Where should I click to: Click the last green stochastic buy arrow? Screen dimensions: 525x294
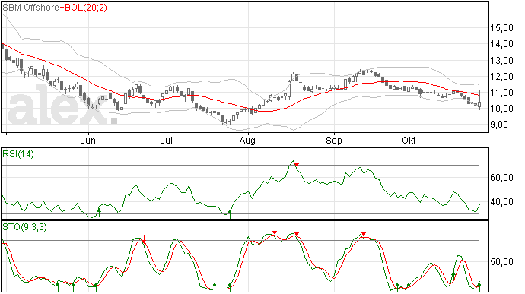pos(479,286)
